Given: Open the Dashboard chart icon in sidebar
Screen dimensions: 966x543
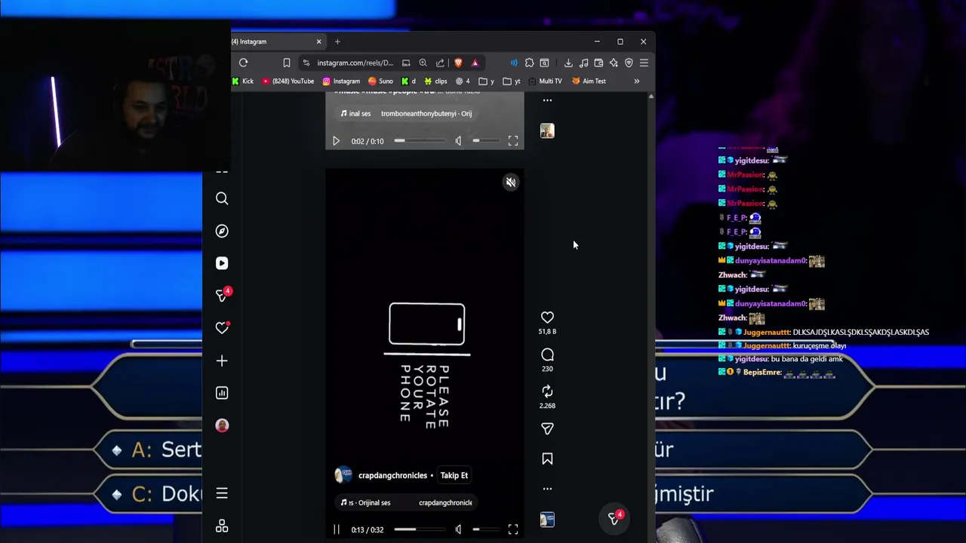Looking at the screenshot, I should point(222,393).
